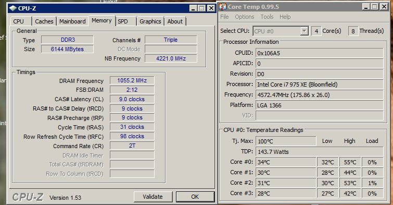Viewport: 393px width, 205px height.
Task: Minimize the Core Temp window
Action: click(x=366, y=7)
